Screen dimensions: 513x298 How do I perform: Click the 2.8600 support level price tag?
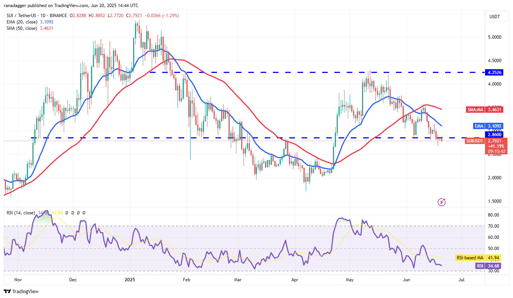(x=495, y=134)
